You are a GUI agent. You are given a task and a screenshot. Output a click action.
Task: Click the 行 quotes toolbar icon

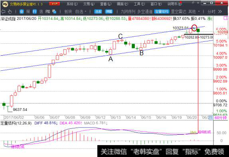pos(35,12)
